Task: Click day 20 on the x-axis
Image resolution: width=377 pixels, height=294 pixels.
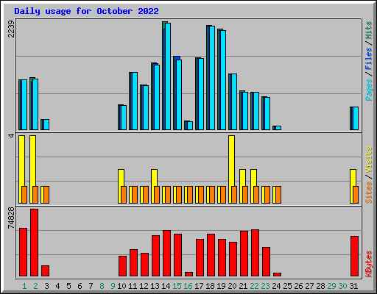Action: (232, 286)
